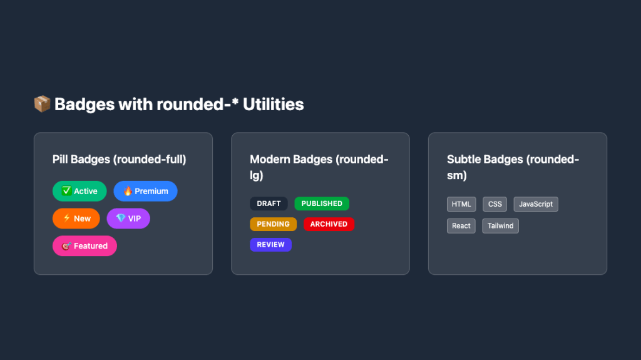Image resolution: width=641 pixels, height=360 pixels.
Task: Select the purple REVIEW badge
Action: (x=270, y=245)
